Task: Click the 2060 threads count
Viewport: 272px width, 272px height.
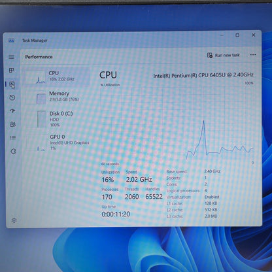Action: (x=132, y=197)
